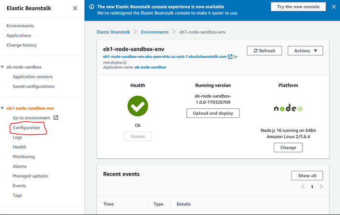Click Upload and deploy button
The height and width of the screenshot is (215, 340).
pos(213,113)
